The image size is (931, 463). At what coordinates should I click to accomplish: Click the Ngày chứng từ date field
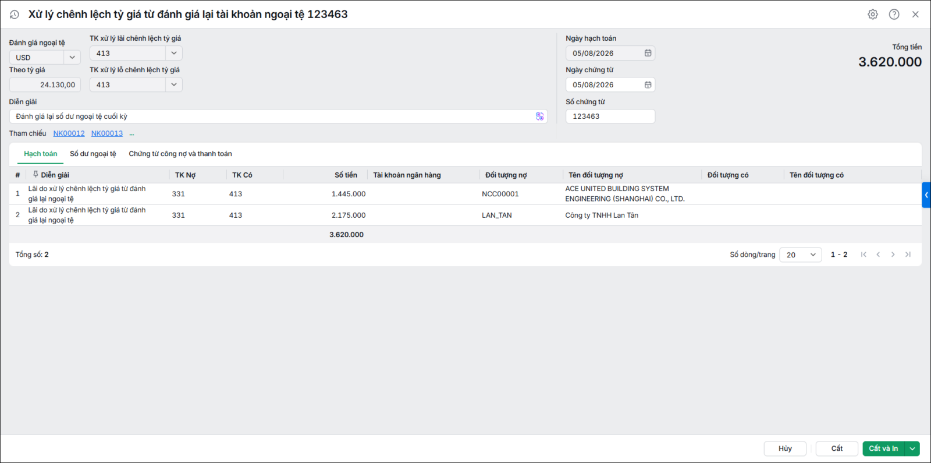click(x=610, y=84)
